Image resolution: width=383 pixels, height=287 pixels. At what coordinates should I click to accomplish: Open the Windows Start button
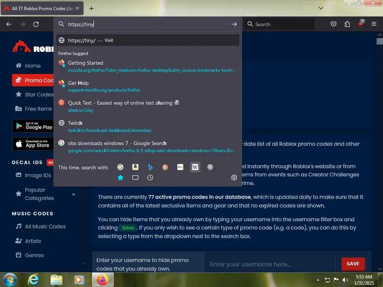click(x=10, y=280)
